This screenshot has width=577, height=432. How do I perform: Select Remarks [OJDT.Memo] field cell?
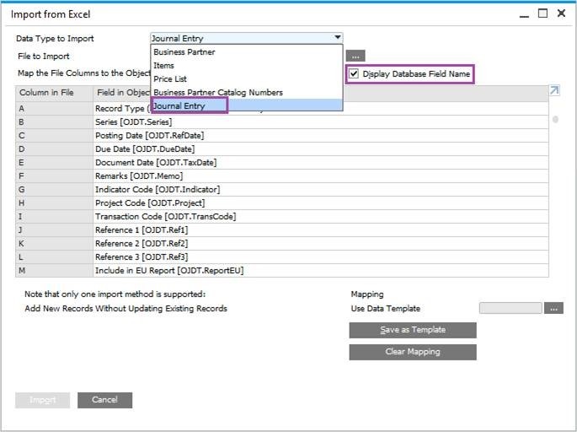[321, 176]
